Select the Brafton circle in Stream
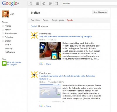Screen dimensions: 117x112 click(6, 41)
